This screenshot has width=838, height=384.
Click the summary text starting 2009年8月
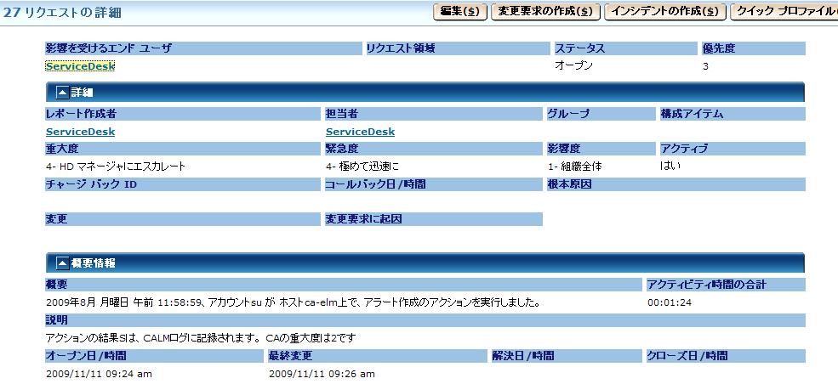click(293, 303)
